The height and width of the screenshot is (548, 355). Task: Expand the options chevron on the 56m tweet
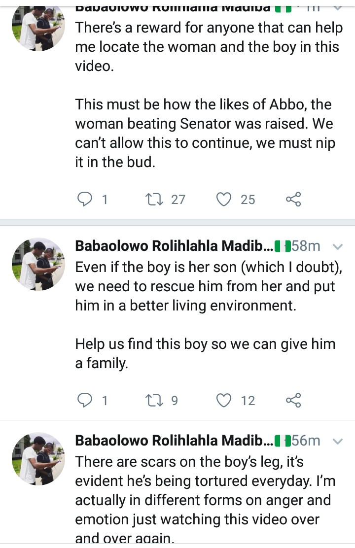tap(338, 441)
